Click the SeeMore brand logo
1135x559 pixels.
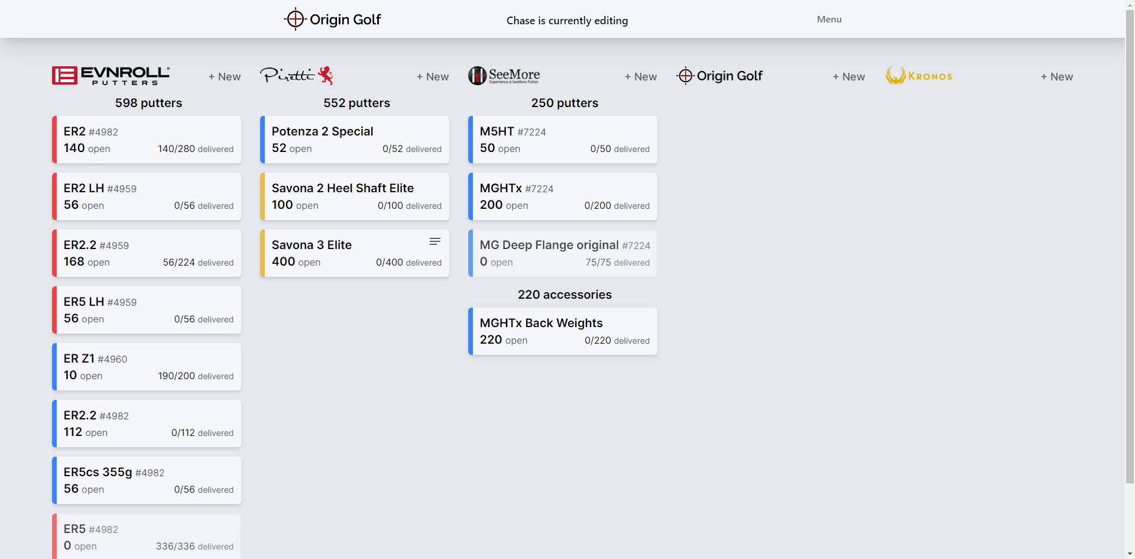pos(504,76)
